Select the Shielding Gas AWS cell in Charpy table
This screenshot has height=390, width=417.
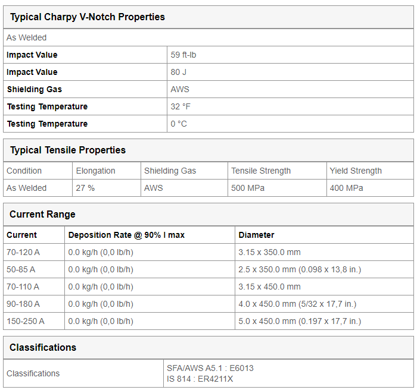tap(290, 89)
